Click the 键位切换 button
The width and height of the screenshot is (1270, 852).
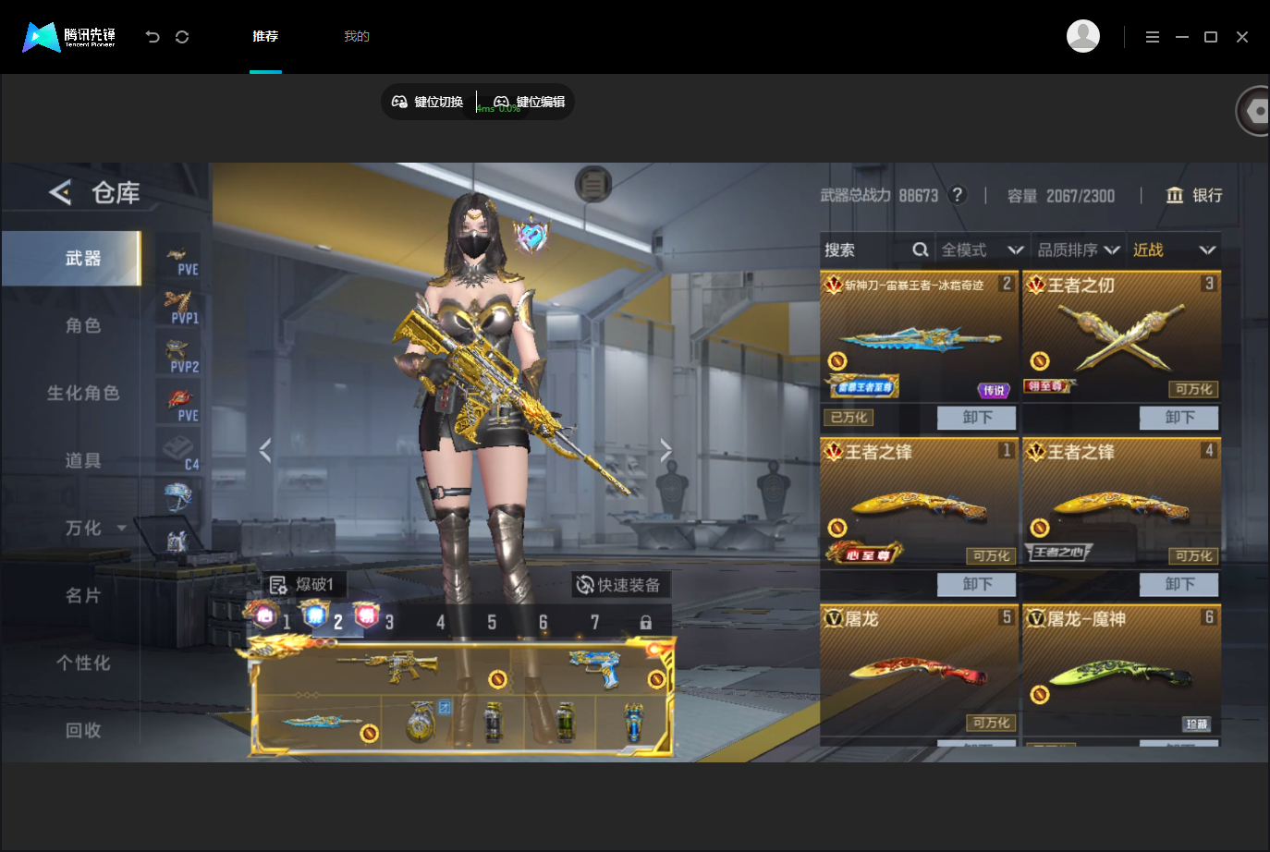point(428,102)
